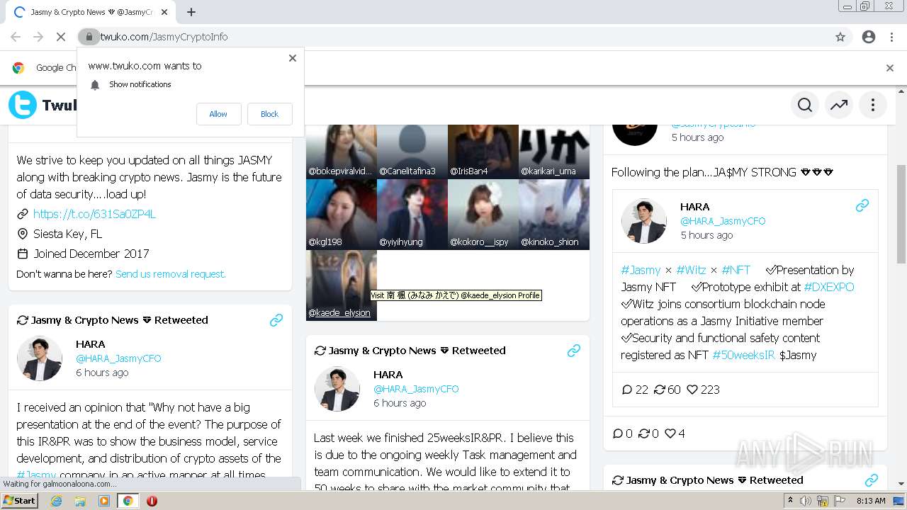The image size is (907, 510).
Task: Allow notifications from twuko.com
Action: pos(218,114)
